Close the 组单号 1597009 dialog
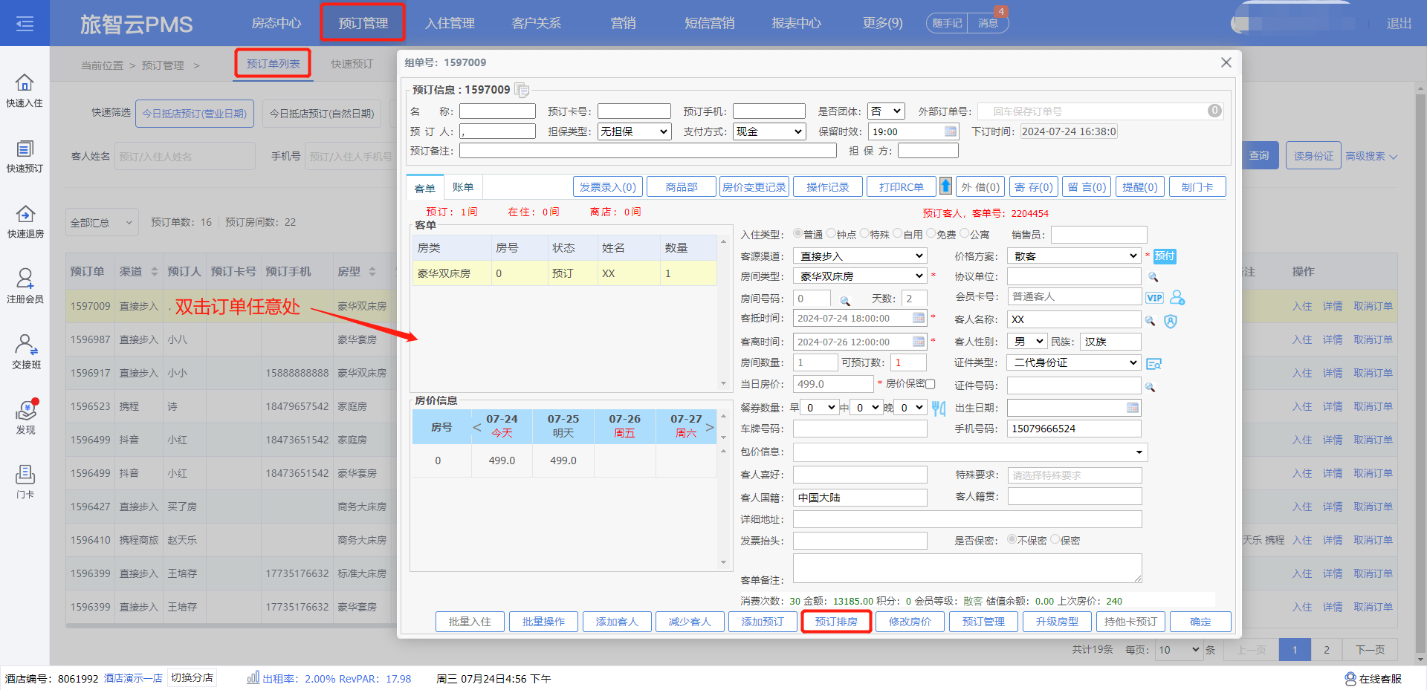The image size is (1427, 690). 1226,62
